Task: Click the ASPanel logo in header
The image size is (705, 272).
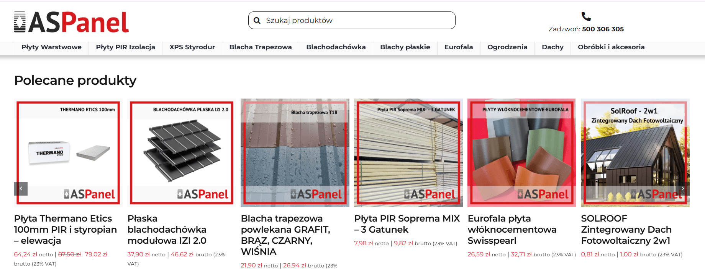Action: pos(71,22)
